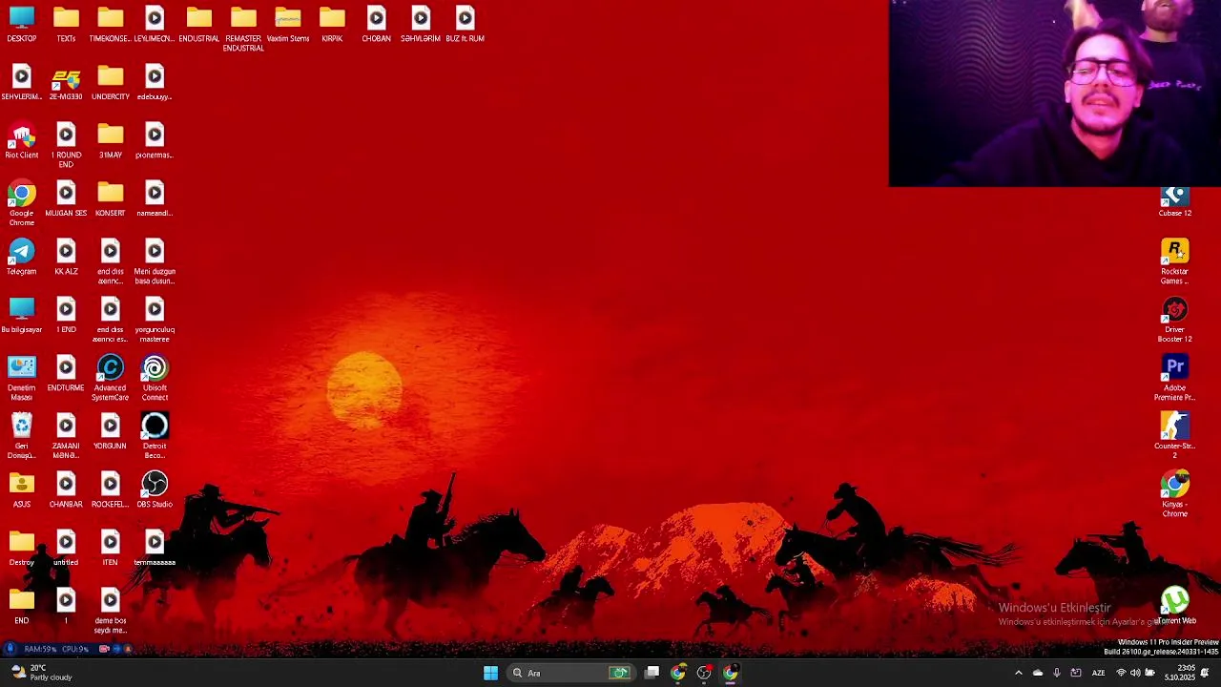Image resolution: width=1221 pixels, height=687 pixels.
Task: Select the Bu bilgisayar icon
Action: click(21, 316)
